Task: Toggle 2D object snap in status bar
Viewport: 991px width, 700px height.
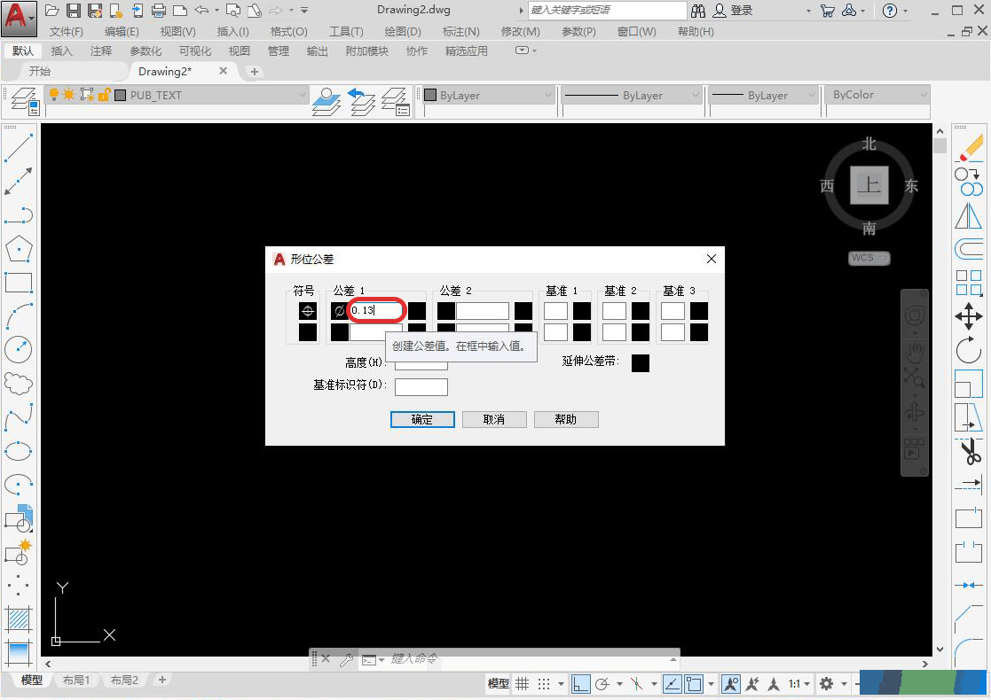Action: (x=694, y=683)
